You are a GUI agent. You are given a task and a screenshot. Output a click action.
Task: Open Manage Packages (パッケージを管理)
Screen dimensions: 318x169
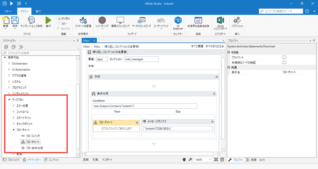tap(83, 20)
